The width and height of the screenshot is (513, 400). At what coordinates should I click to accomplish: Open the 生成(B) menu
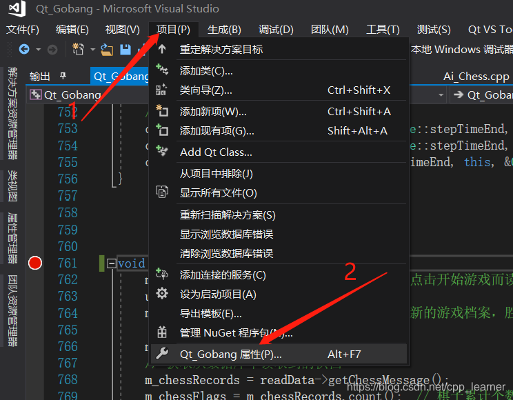(224, 30)
